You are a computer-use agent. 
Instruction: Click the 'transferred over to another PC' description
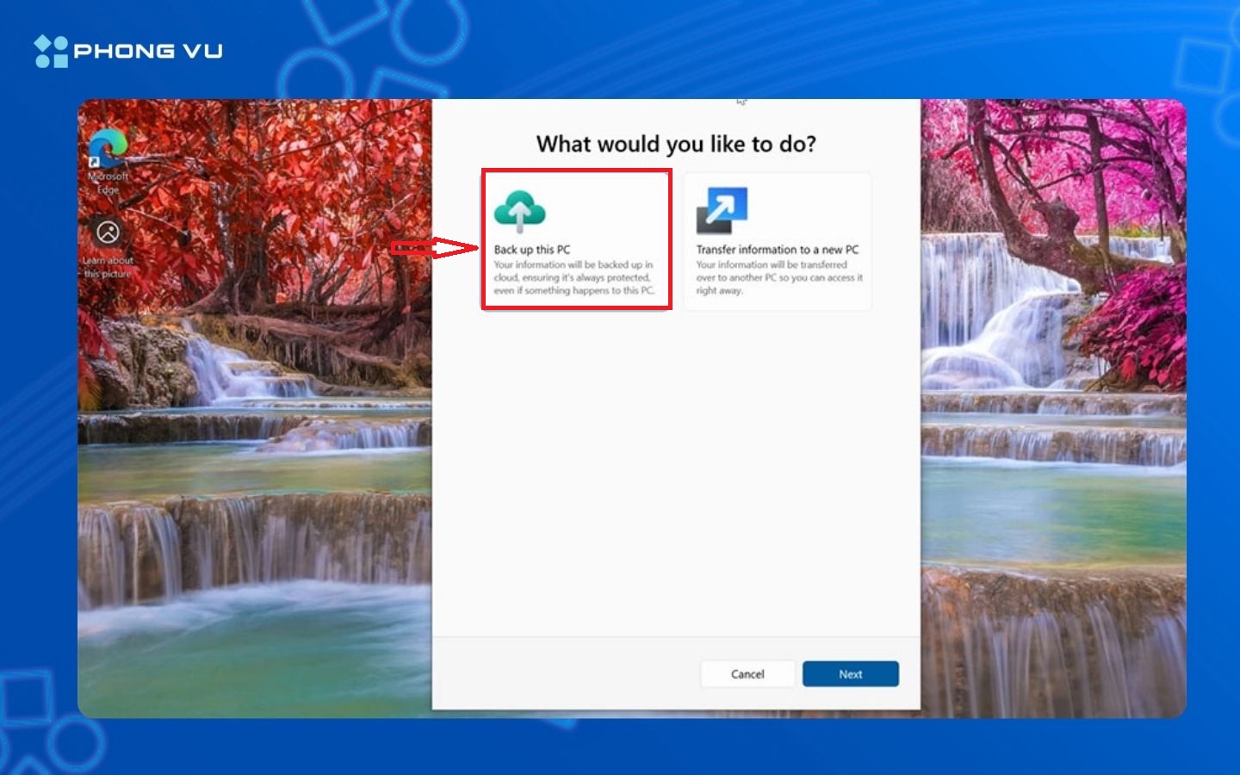click(779, 278)
